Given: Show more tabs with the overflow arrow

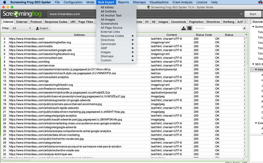Looking at the screenshot, I should point(245,22).
